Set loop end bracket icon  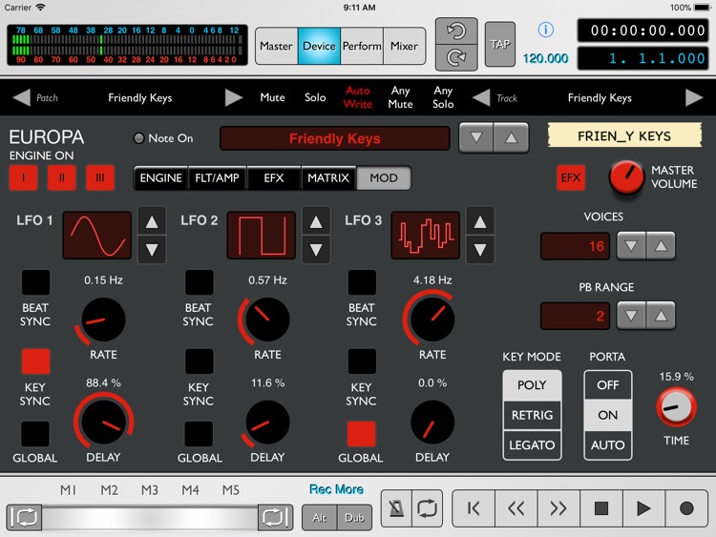(x=275, y=517)
